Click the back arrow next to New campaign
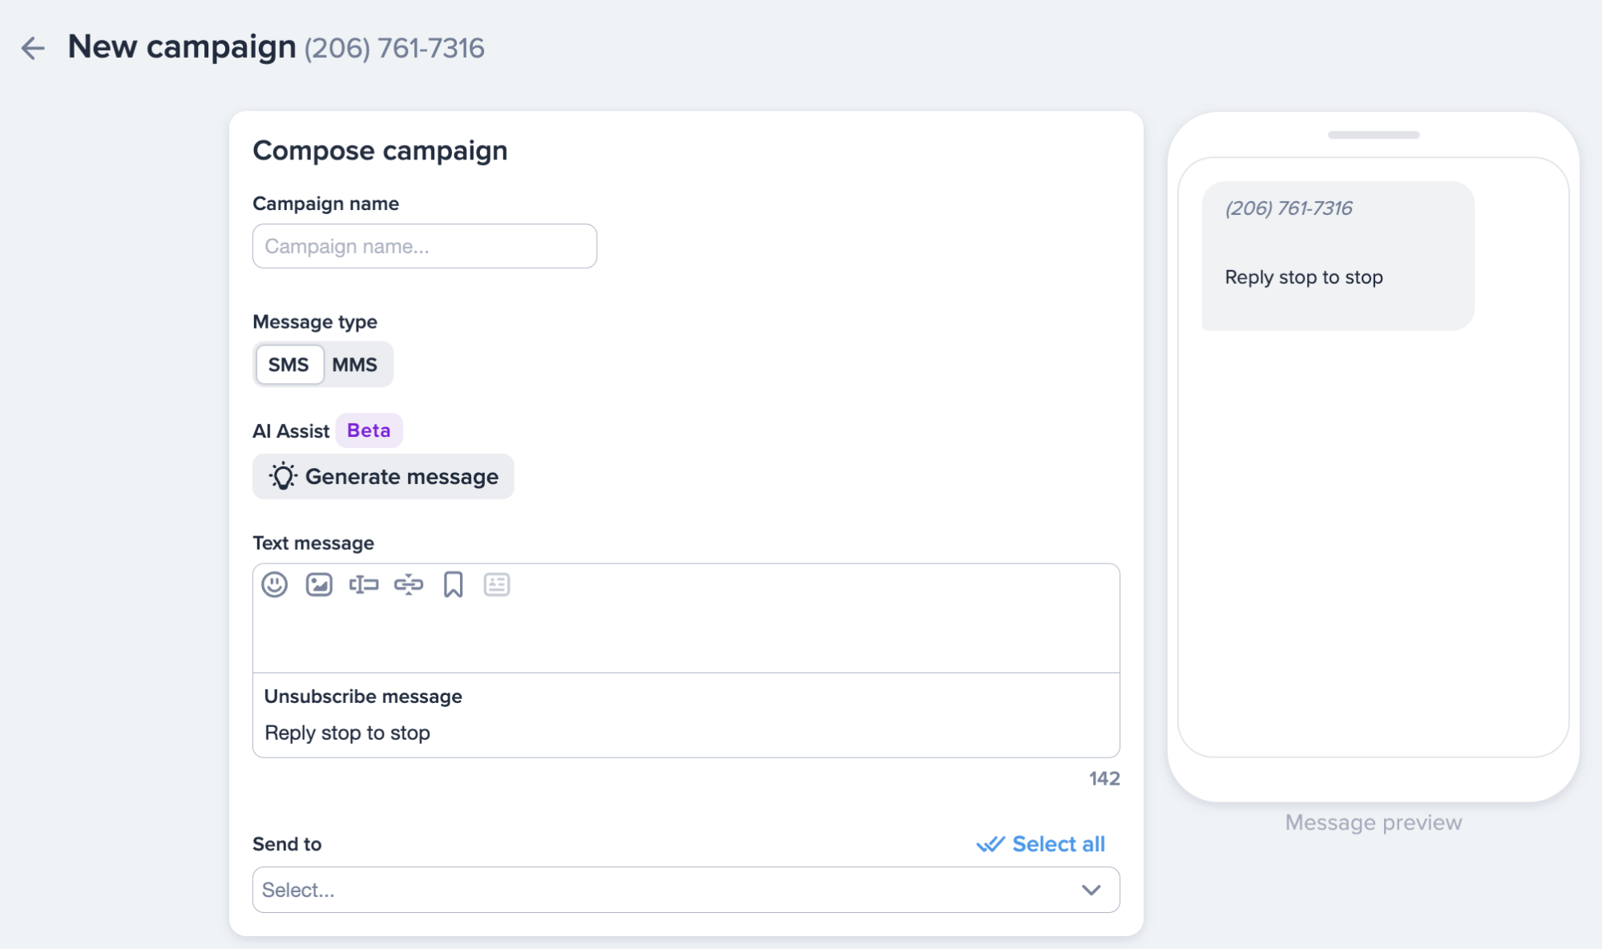This screenshot has width=1602, height=949. (x=33, y=50)
